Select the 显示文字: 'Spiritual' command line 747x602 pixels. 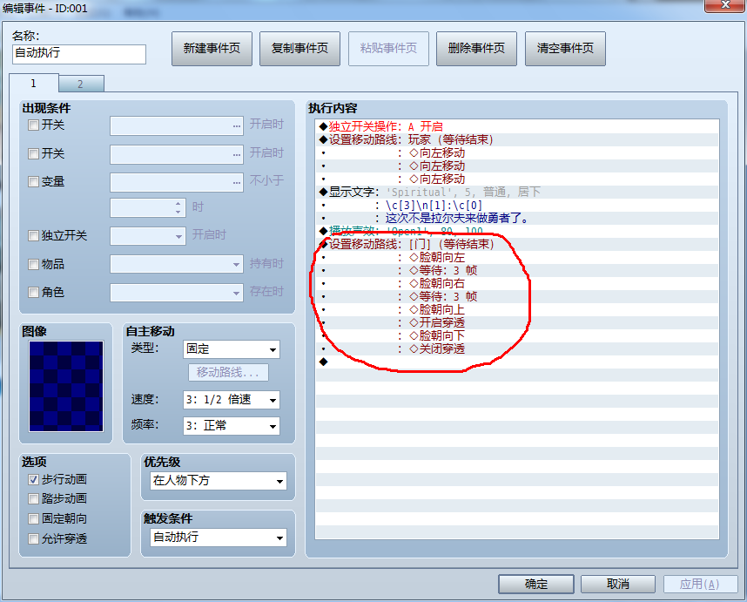[517, 192]
